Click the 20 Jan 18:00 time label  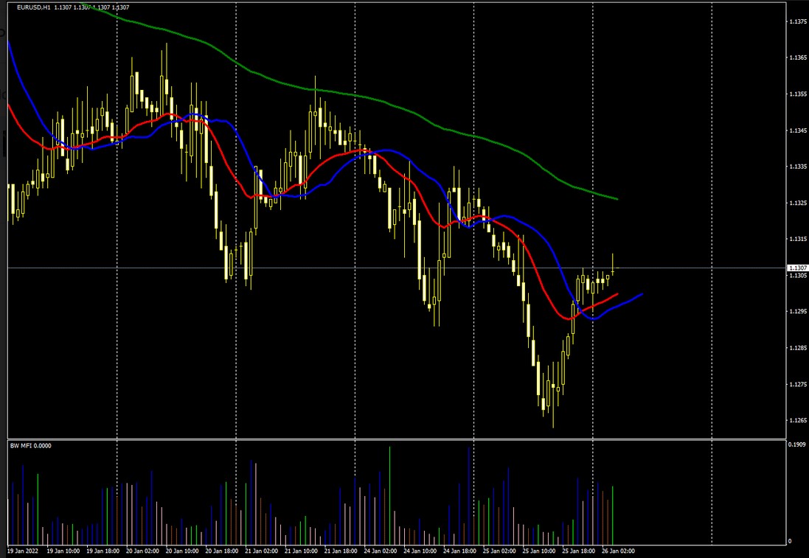pyautogui.click(x=222, y=551)
